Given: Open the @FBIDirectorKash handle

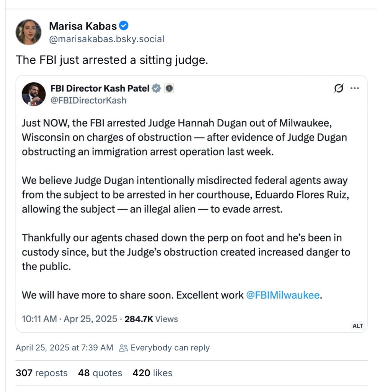Looking at the screenshot, I should tap(89, 100).
